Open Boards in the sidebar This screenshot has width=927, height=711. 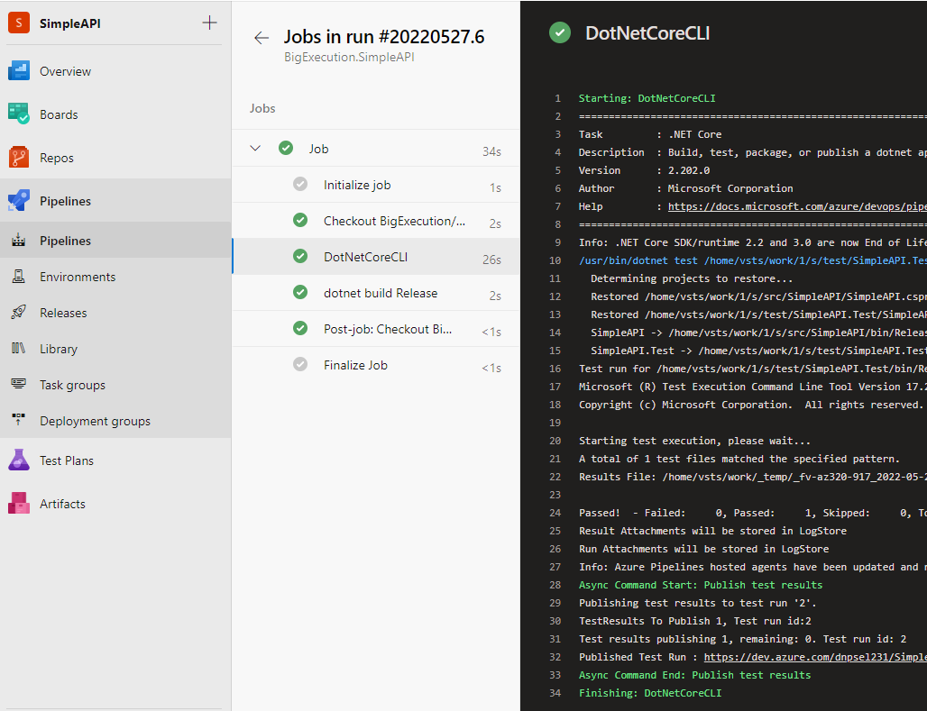click(59, 114)
